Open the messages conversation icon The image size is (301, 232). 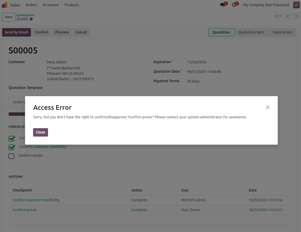click(x=222, y=5)
